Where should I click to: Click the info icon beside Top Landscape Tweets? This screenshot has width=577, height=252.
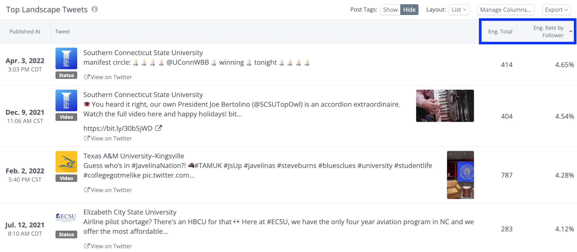[x=95, y=9]
